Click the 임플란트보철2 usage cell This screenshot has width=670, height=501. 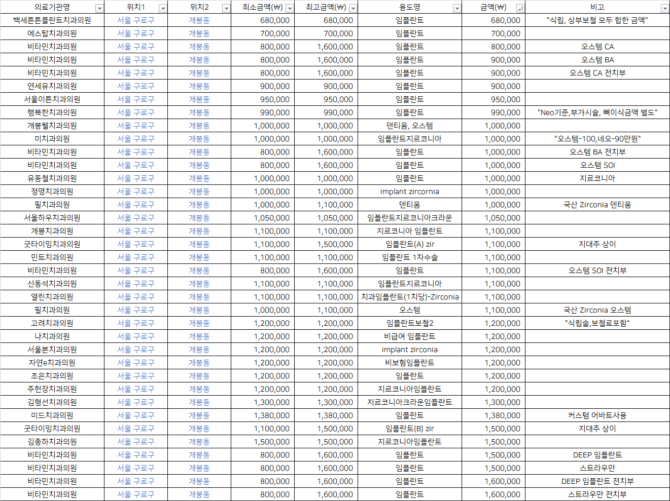(x=410, y=323)
